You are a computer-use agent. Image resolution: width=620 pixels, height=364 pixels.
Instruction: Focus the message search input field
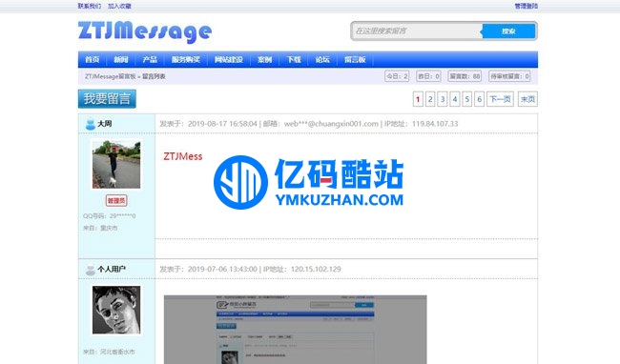click(416, 30)
